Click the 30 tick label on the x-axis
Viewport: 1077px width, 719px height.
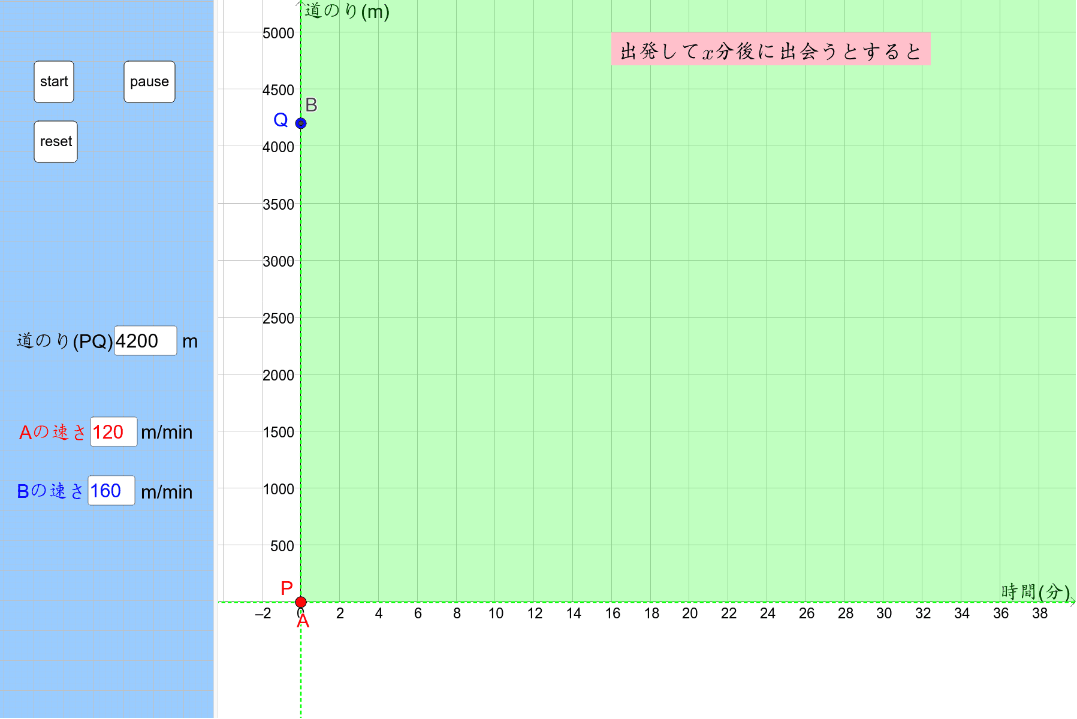tap(884, 614)
